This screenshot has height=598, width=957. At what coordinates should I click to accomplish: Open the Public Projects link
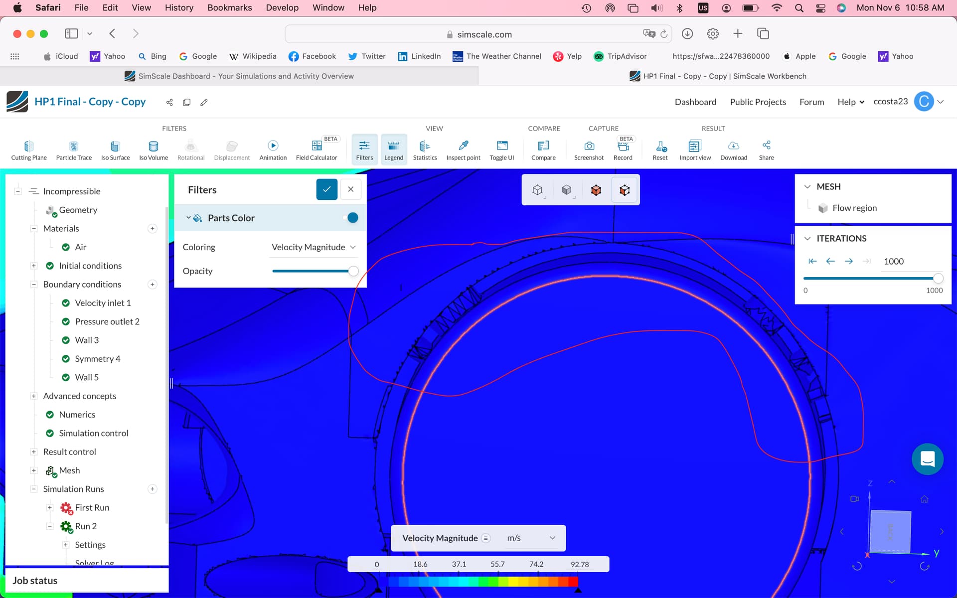(x=758, y=102)
